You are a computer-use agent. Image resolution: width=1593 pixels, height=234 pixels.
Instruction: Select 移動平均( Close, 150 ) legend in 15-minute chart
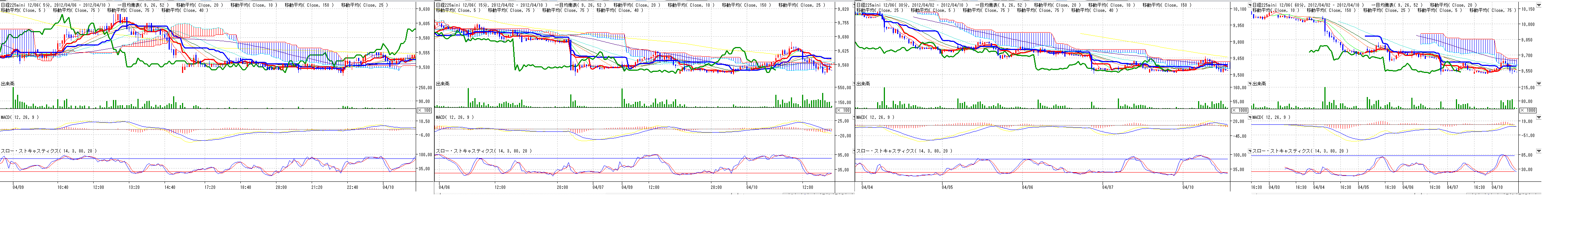745,5
